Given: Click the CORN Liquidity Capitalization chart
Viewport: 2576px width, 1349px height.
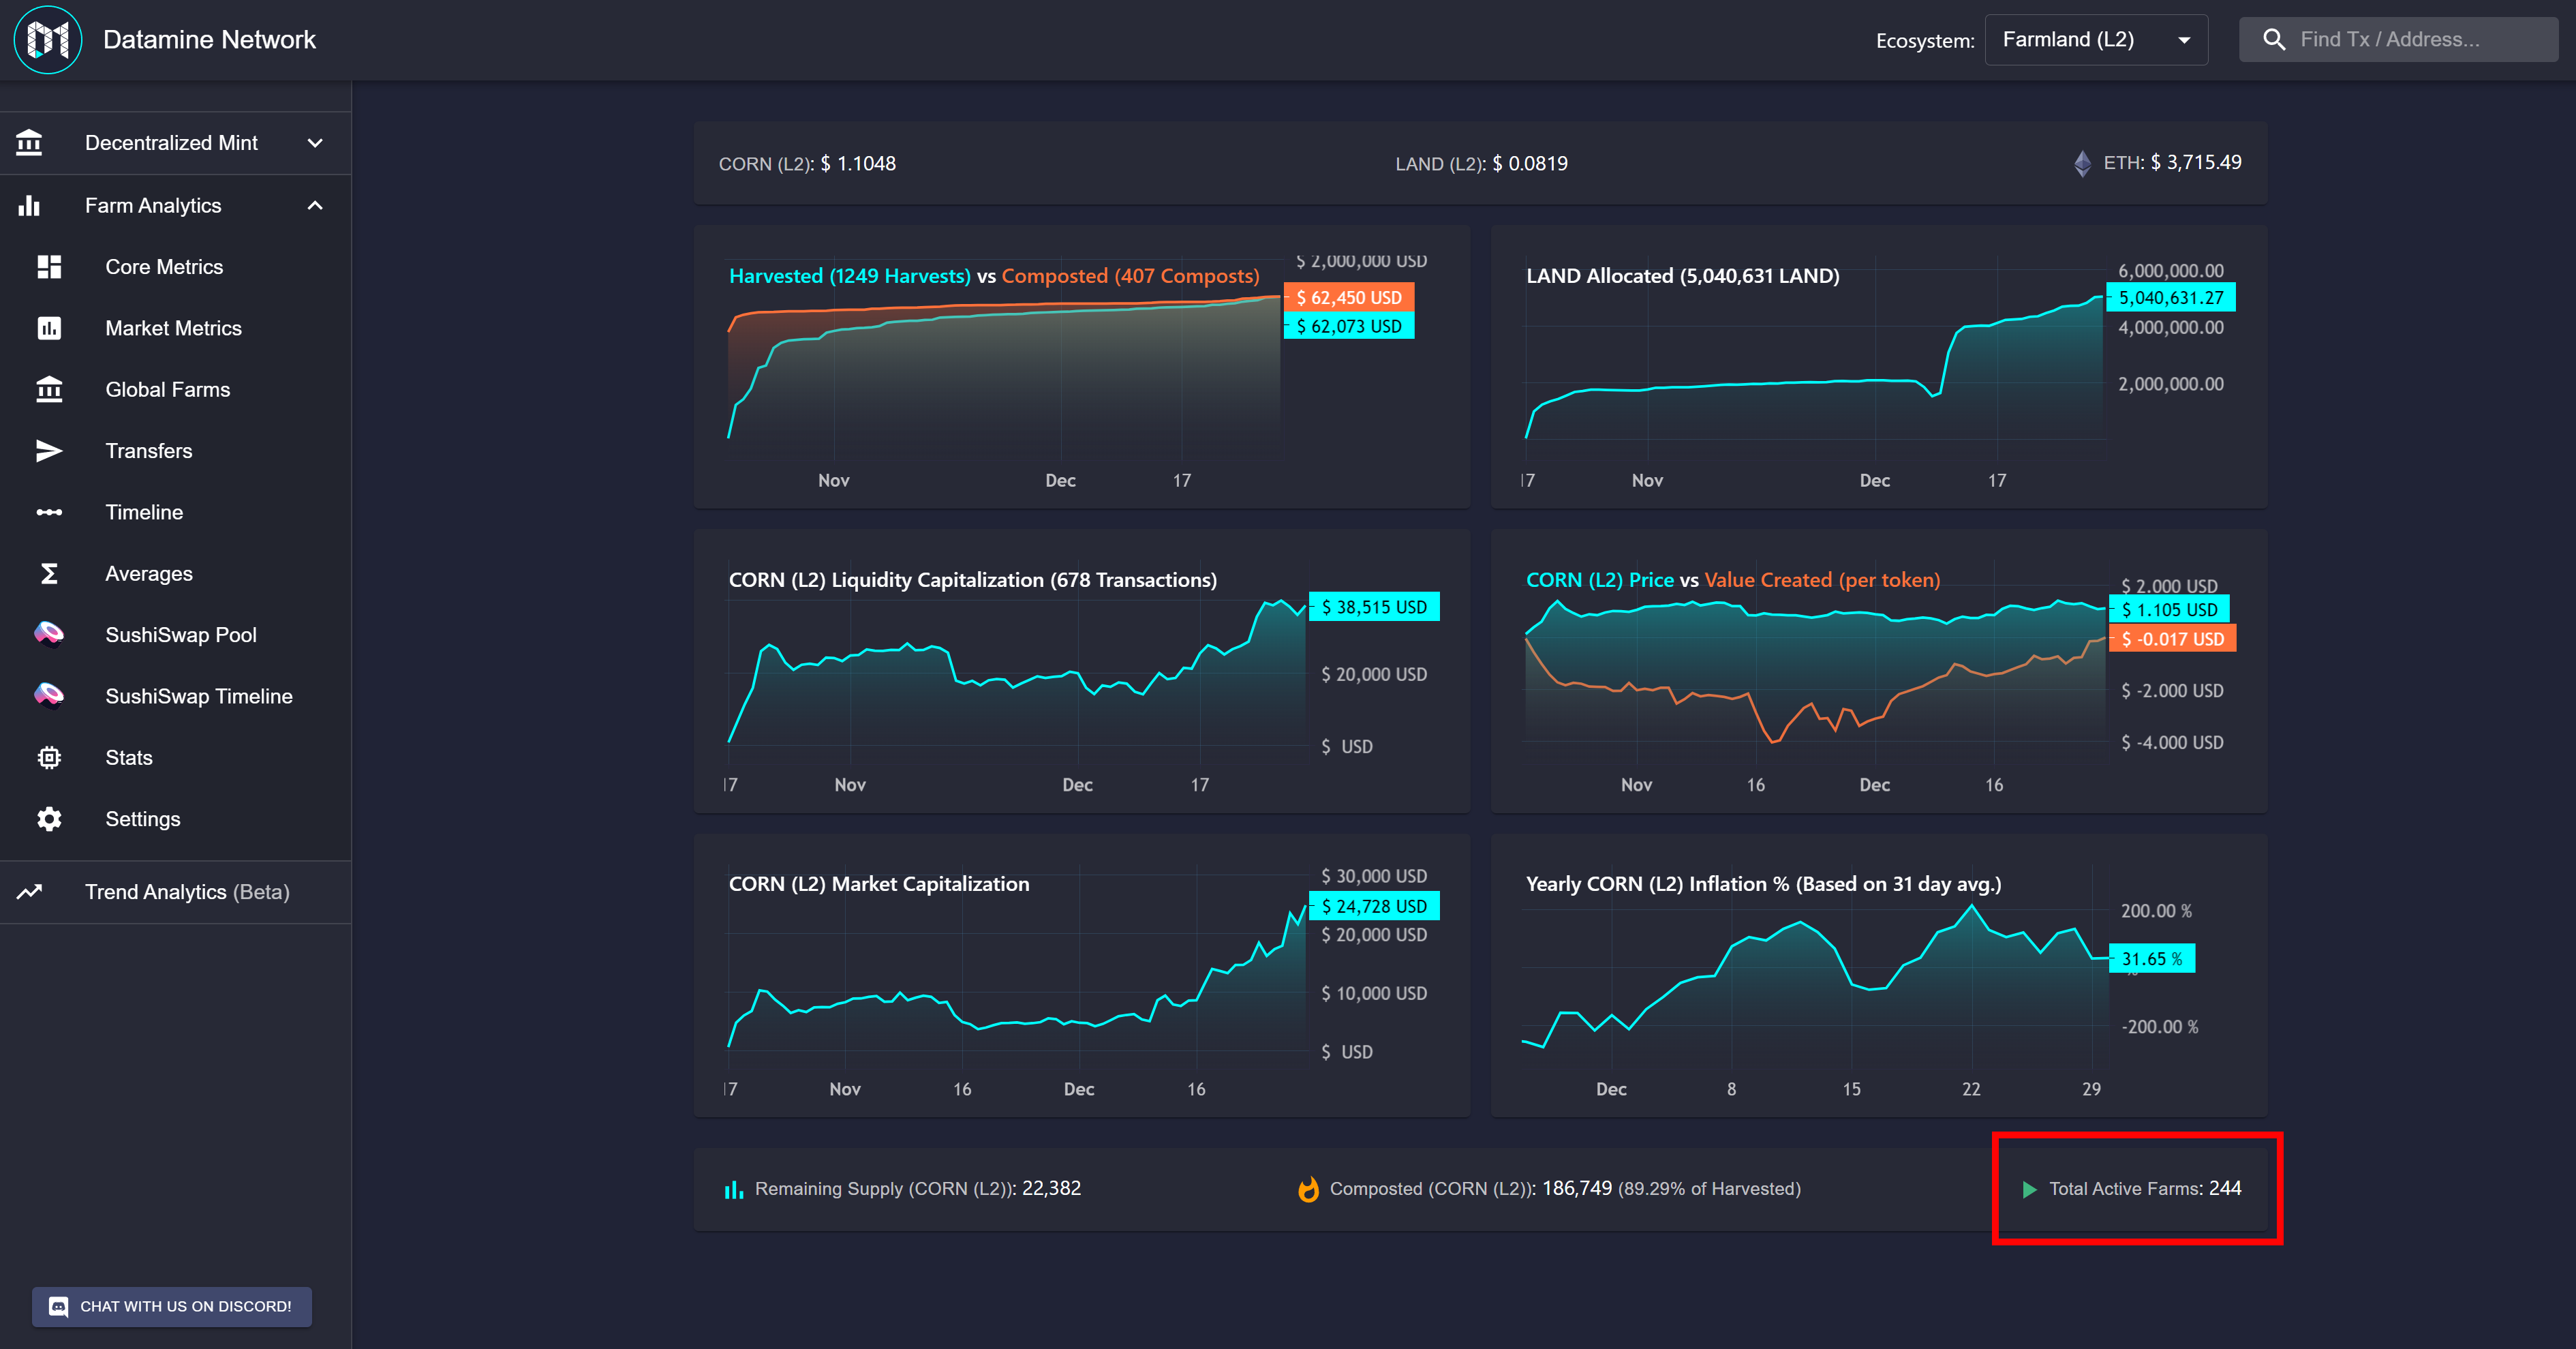Looking at the screenshot, I should click(1082, 671).
